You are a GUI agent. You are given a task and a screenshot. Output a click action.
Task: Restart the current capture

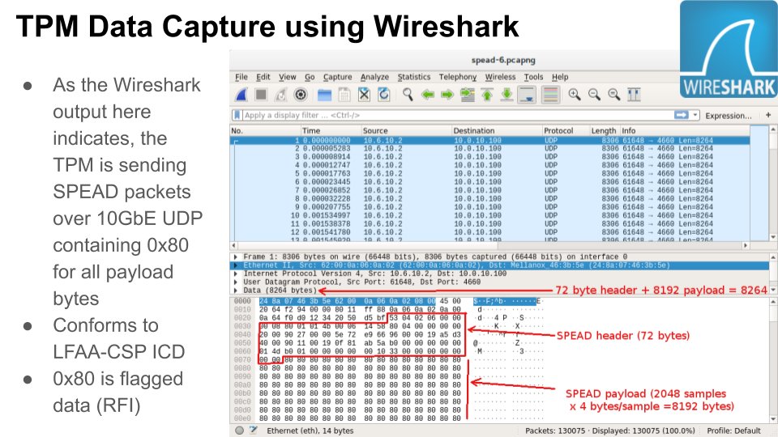tap(281, 94)
